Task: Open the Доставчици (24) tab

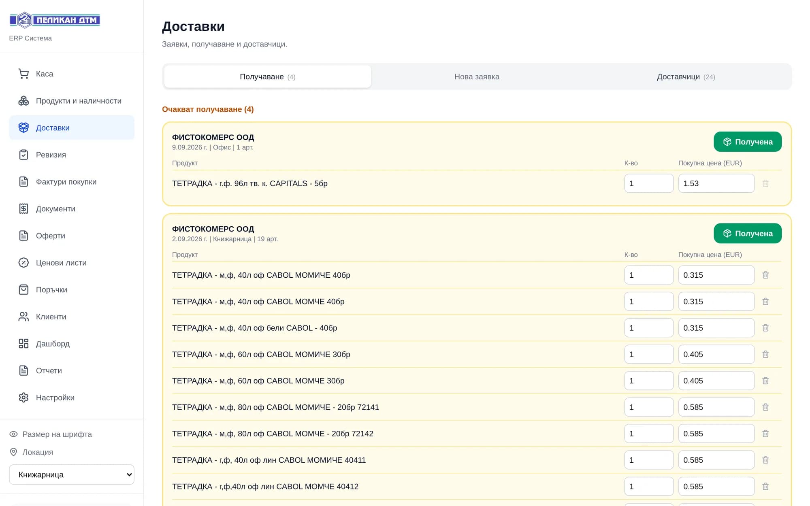Action: point(686,77)
